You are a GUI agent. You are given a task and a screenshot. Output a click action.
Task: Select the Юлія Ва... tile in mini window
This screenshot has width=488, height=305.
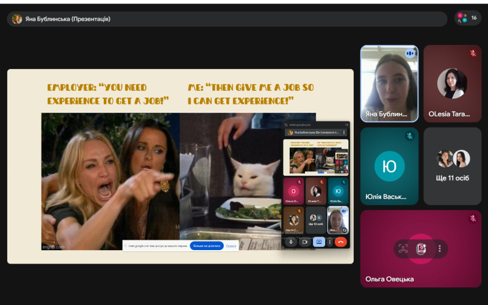(x=338, y=191)
